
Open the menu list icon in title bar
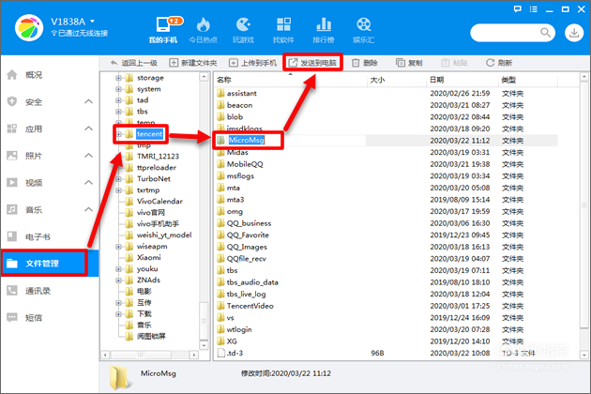click(534, 9)
